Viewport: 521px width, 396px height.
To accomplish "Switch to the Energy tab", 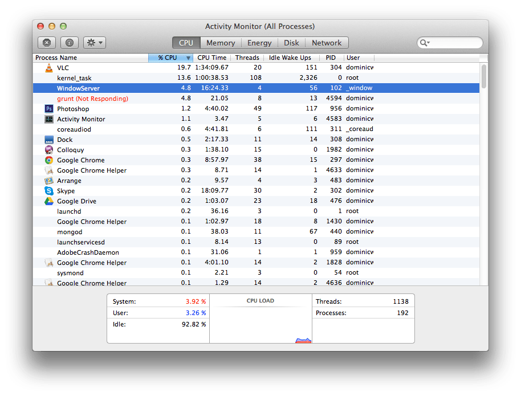I will point(259,43).
